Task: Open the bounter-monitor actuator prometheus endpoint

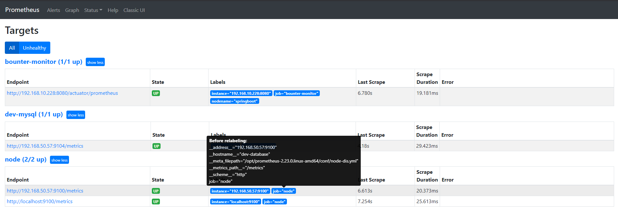Action: (x=62, y=93)
